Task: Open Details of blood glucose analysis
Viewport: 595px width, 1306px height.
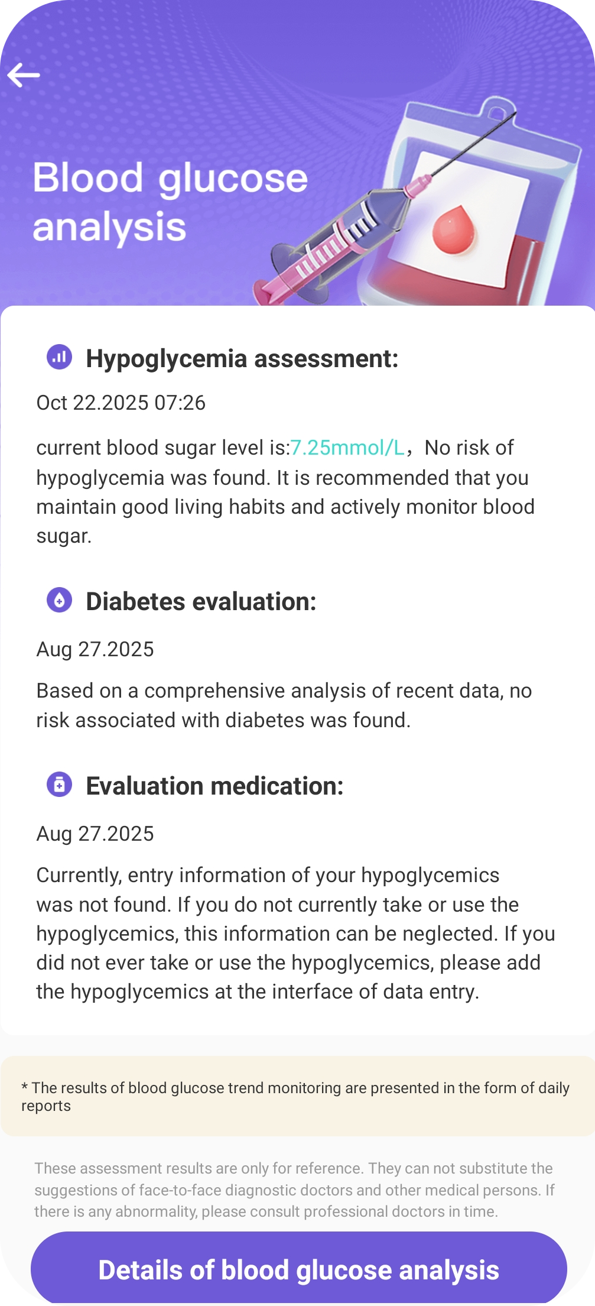Action: pyautogui.click(x=298, y=1269)
